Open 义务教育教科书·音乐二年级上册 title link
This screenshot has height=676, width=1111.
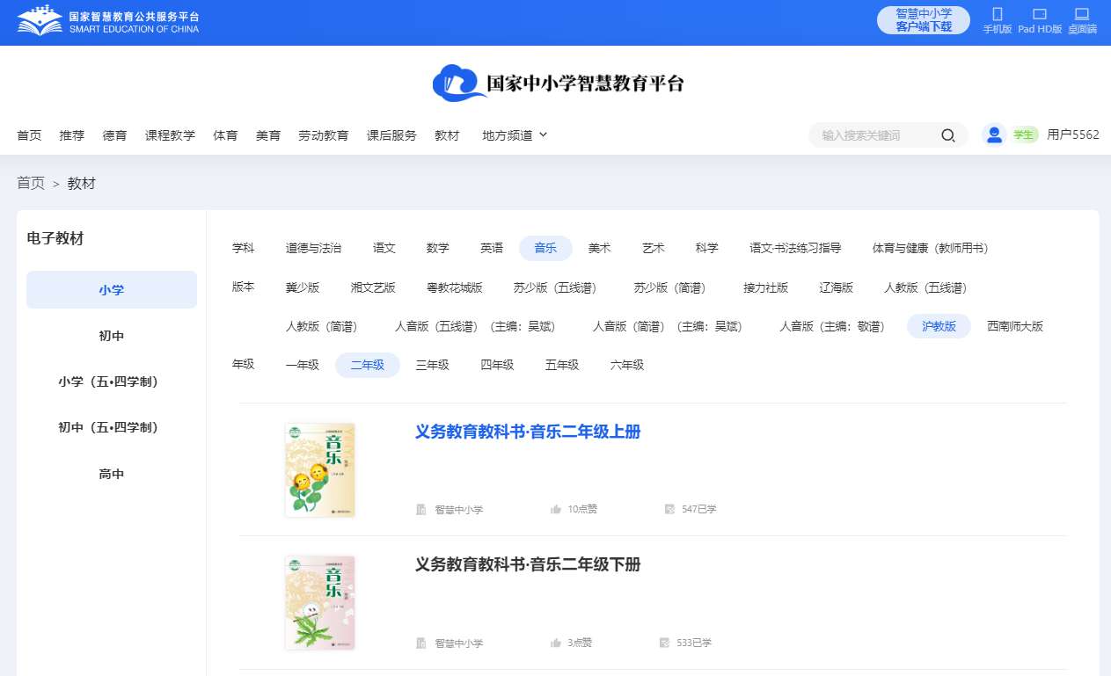(528, 432)
